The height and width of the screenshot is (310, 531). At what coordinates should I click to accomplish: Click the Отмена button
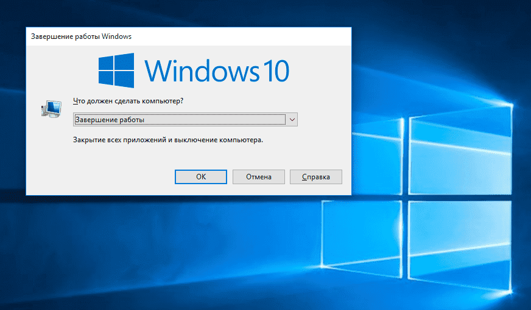pyautogui.click(x=259, y=177)
